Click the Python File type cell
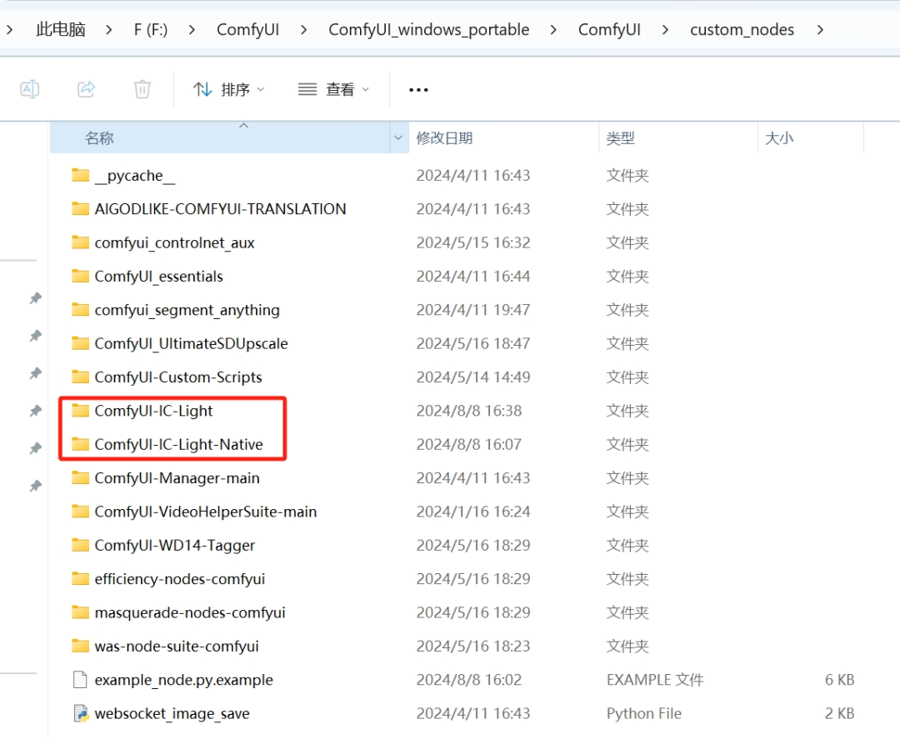 coord(644,713)
